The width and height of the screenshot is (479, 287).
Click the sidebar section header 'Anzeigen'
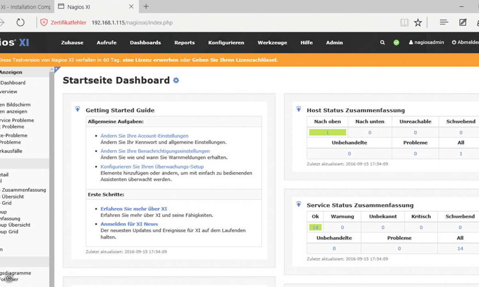click(x=11, y=72)
